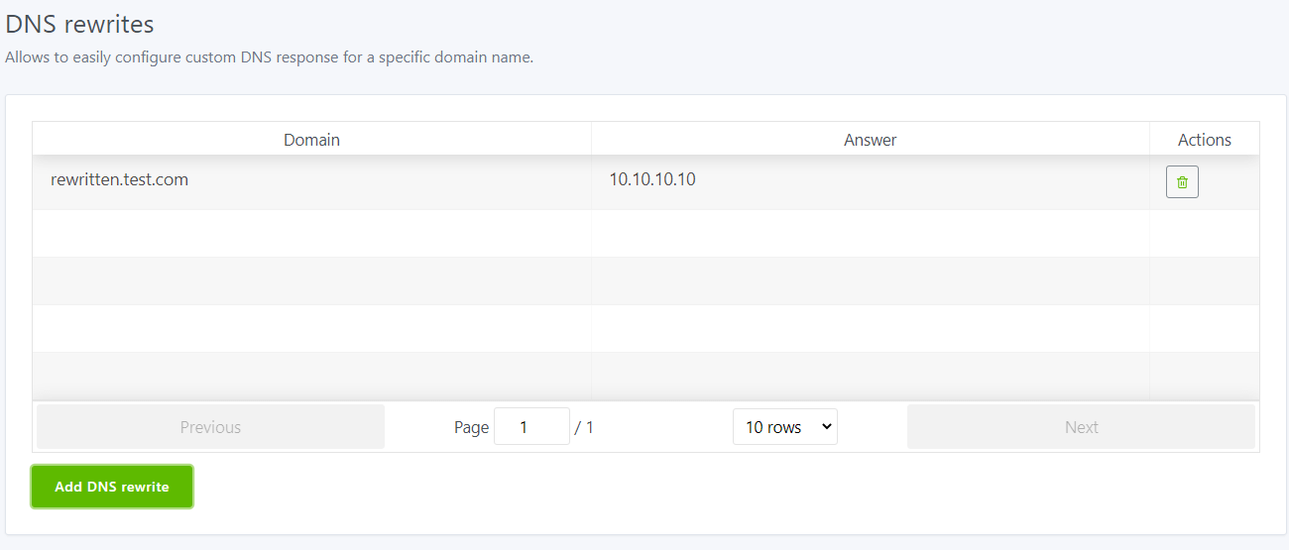This screenshot has height=550, width=1289.
Task: Select the last visible empty table row
Action: coord(644,376)
